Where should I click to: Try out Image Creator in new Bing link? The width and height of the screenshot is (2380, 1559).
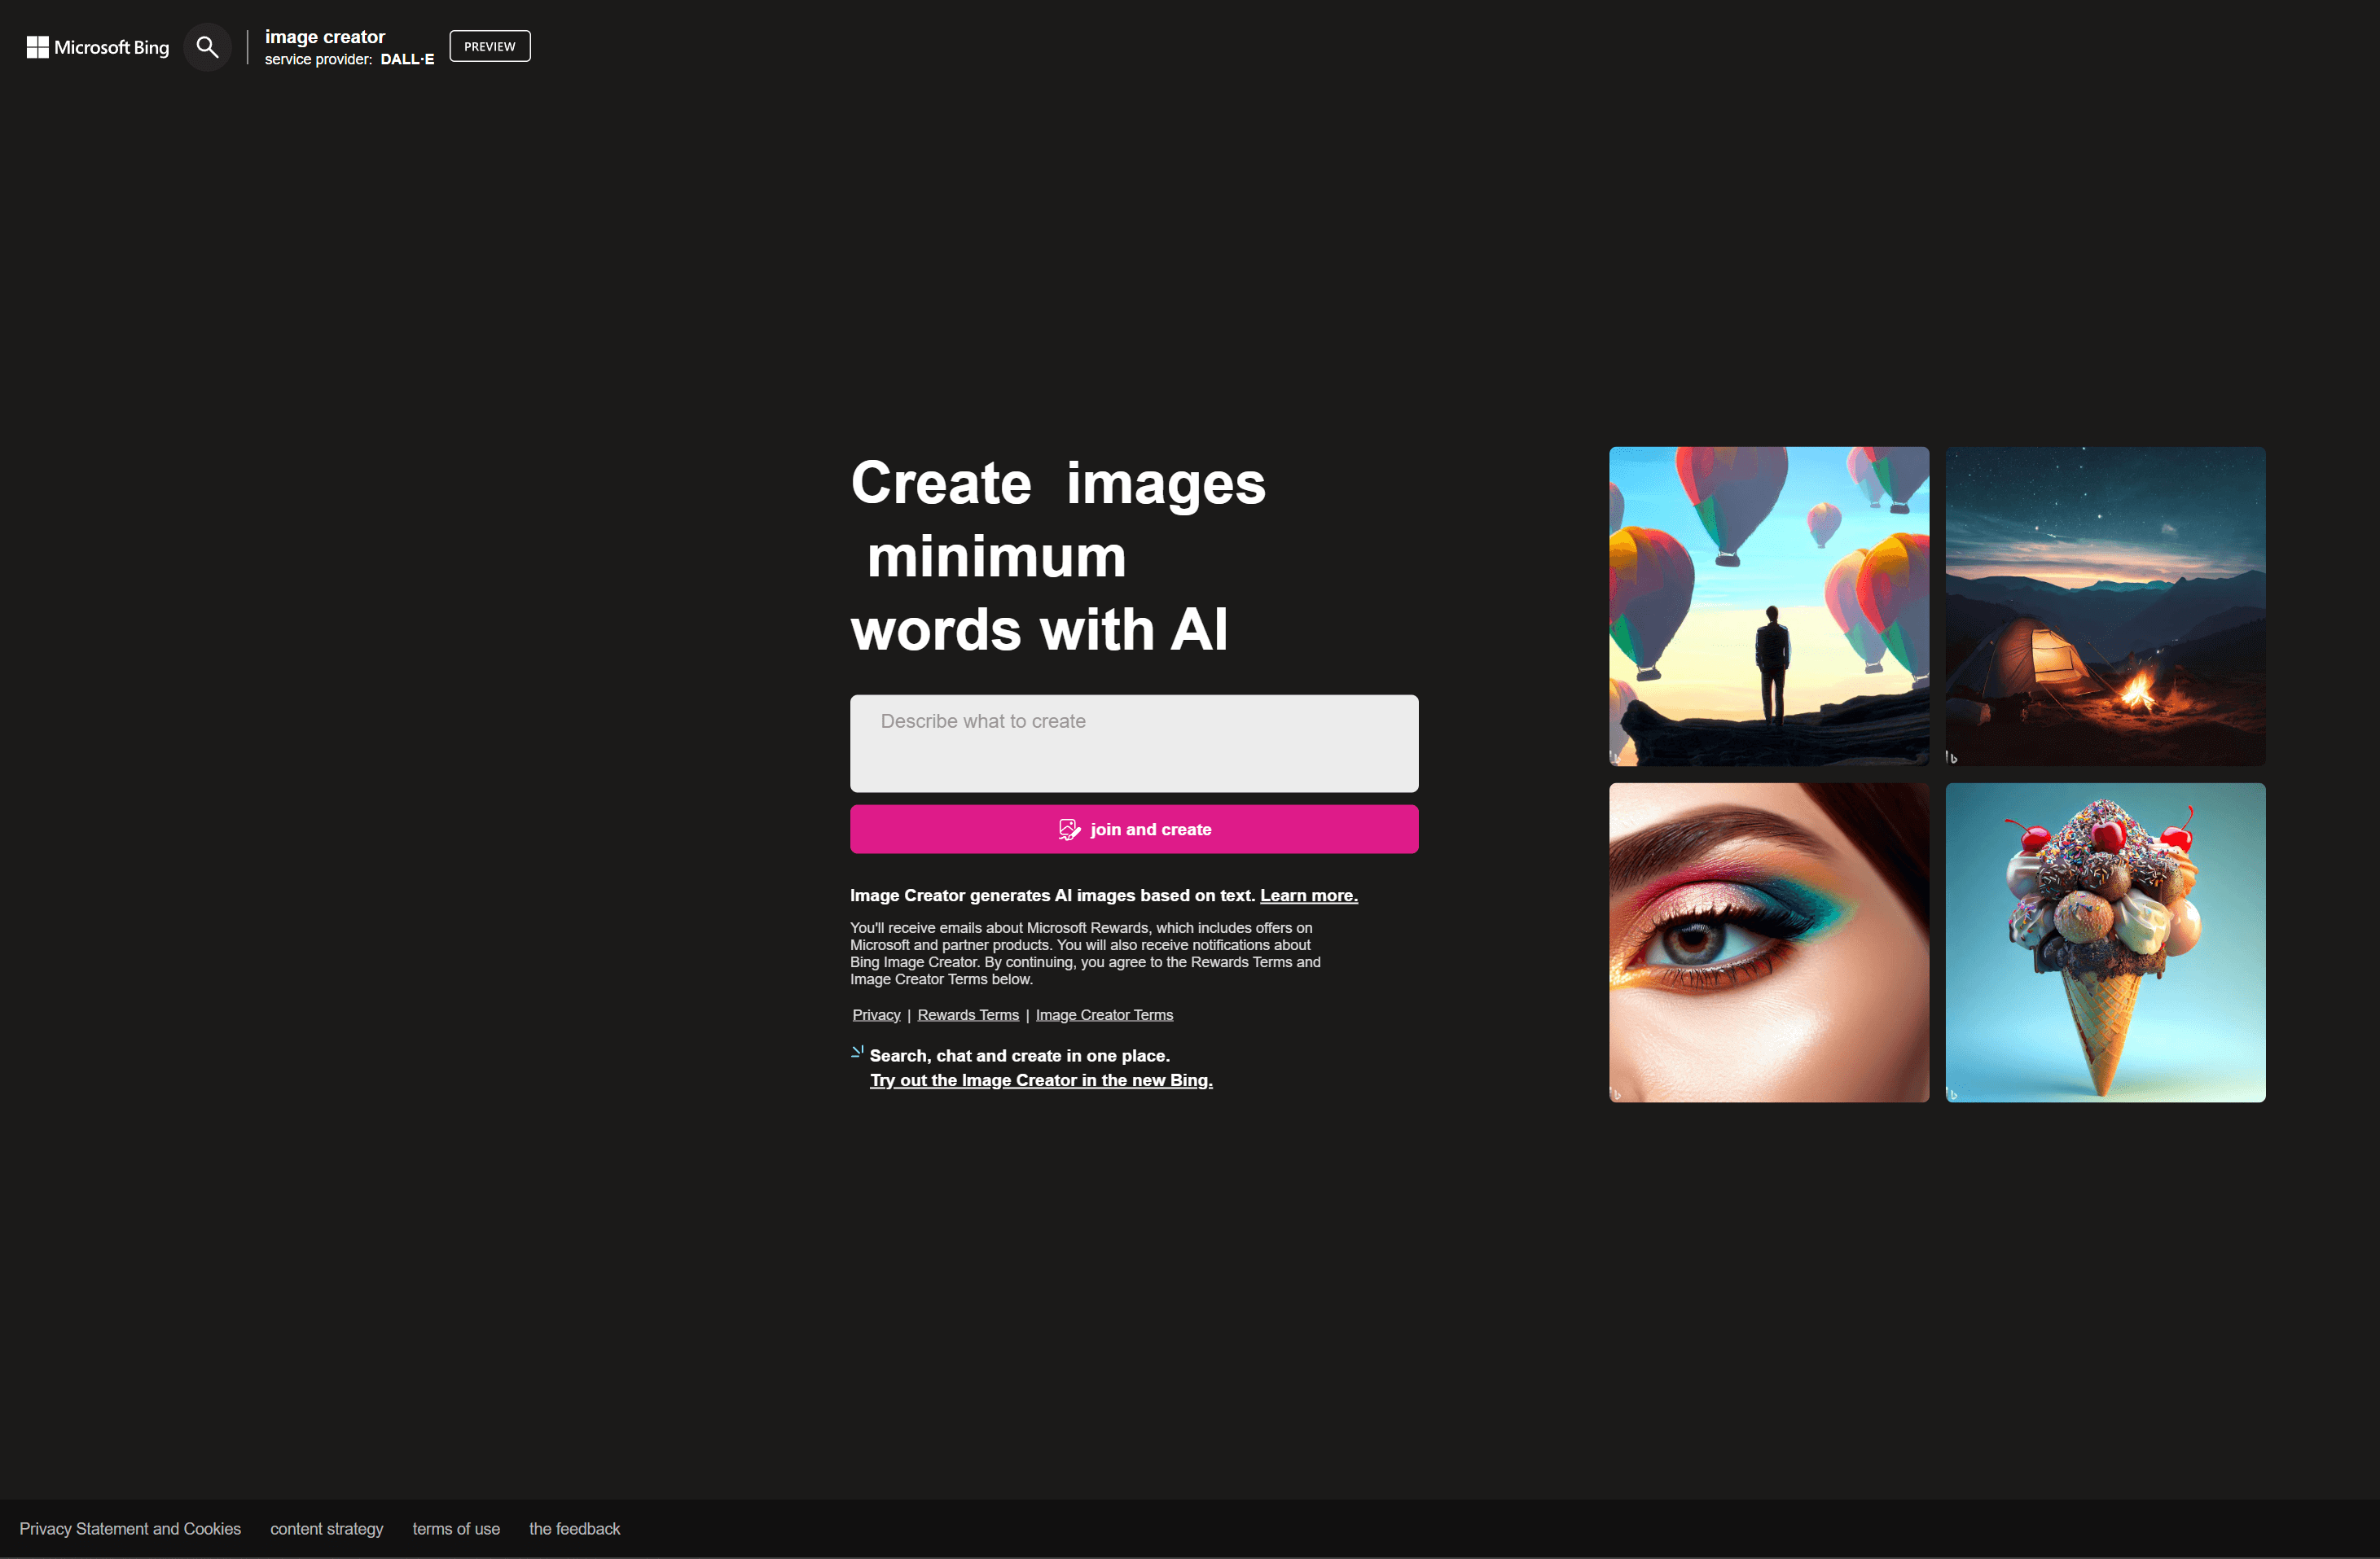pyautogui.click(x=1041, y=1080)
